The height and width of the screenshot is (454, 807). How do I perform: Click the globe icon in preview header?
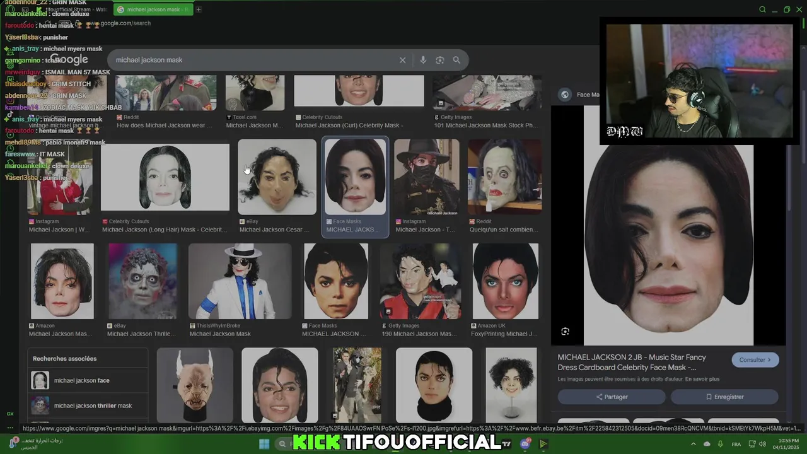pos(565,95)
